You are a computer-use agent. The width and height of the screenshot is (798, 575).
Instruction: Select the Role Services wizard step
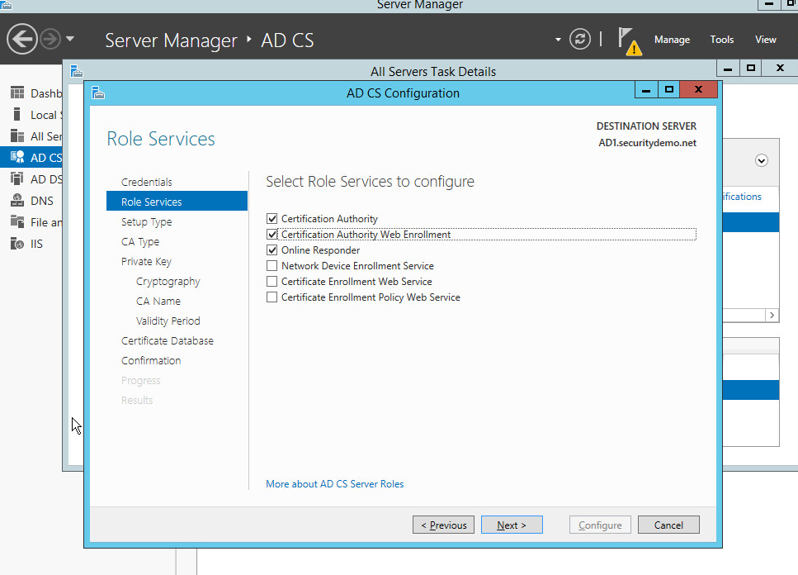tap(177, 202)
